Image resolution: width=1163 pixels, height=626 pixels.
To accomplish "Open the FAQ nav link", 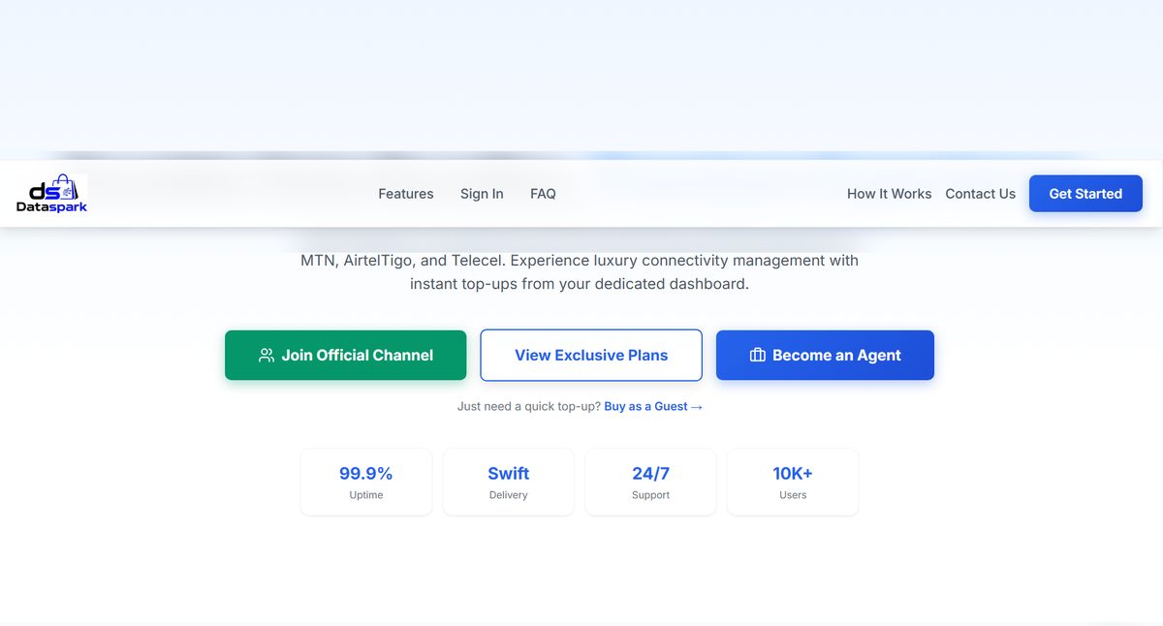I will click(x=543, y=194).
